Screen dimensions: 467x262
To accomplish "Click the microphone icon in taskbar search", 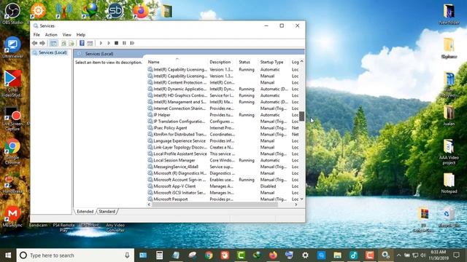I will click(x=127, y=255).
